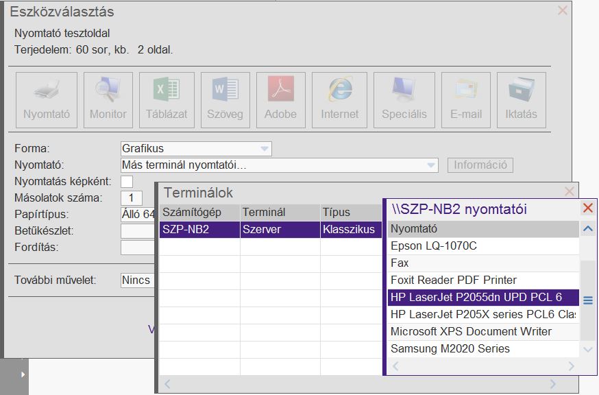Select HP LaserJet P205X series PCL6
599x395 pixels.
pyautogui.click(x=483, y=314)
